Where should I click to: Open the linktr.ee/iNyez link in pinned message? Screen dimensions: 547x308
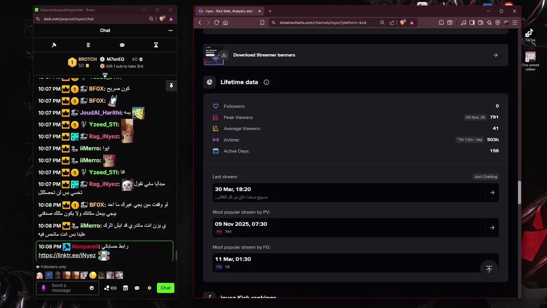[x=67, y=255]
